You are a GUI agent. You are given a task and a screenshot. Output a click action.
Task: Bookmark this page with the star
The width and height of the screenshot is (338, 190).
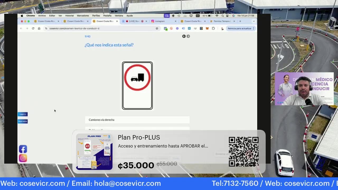[157, 28]
